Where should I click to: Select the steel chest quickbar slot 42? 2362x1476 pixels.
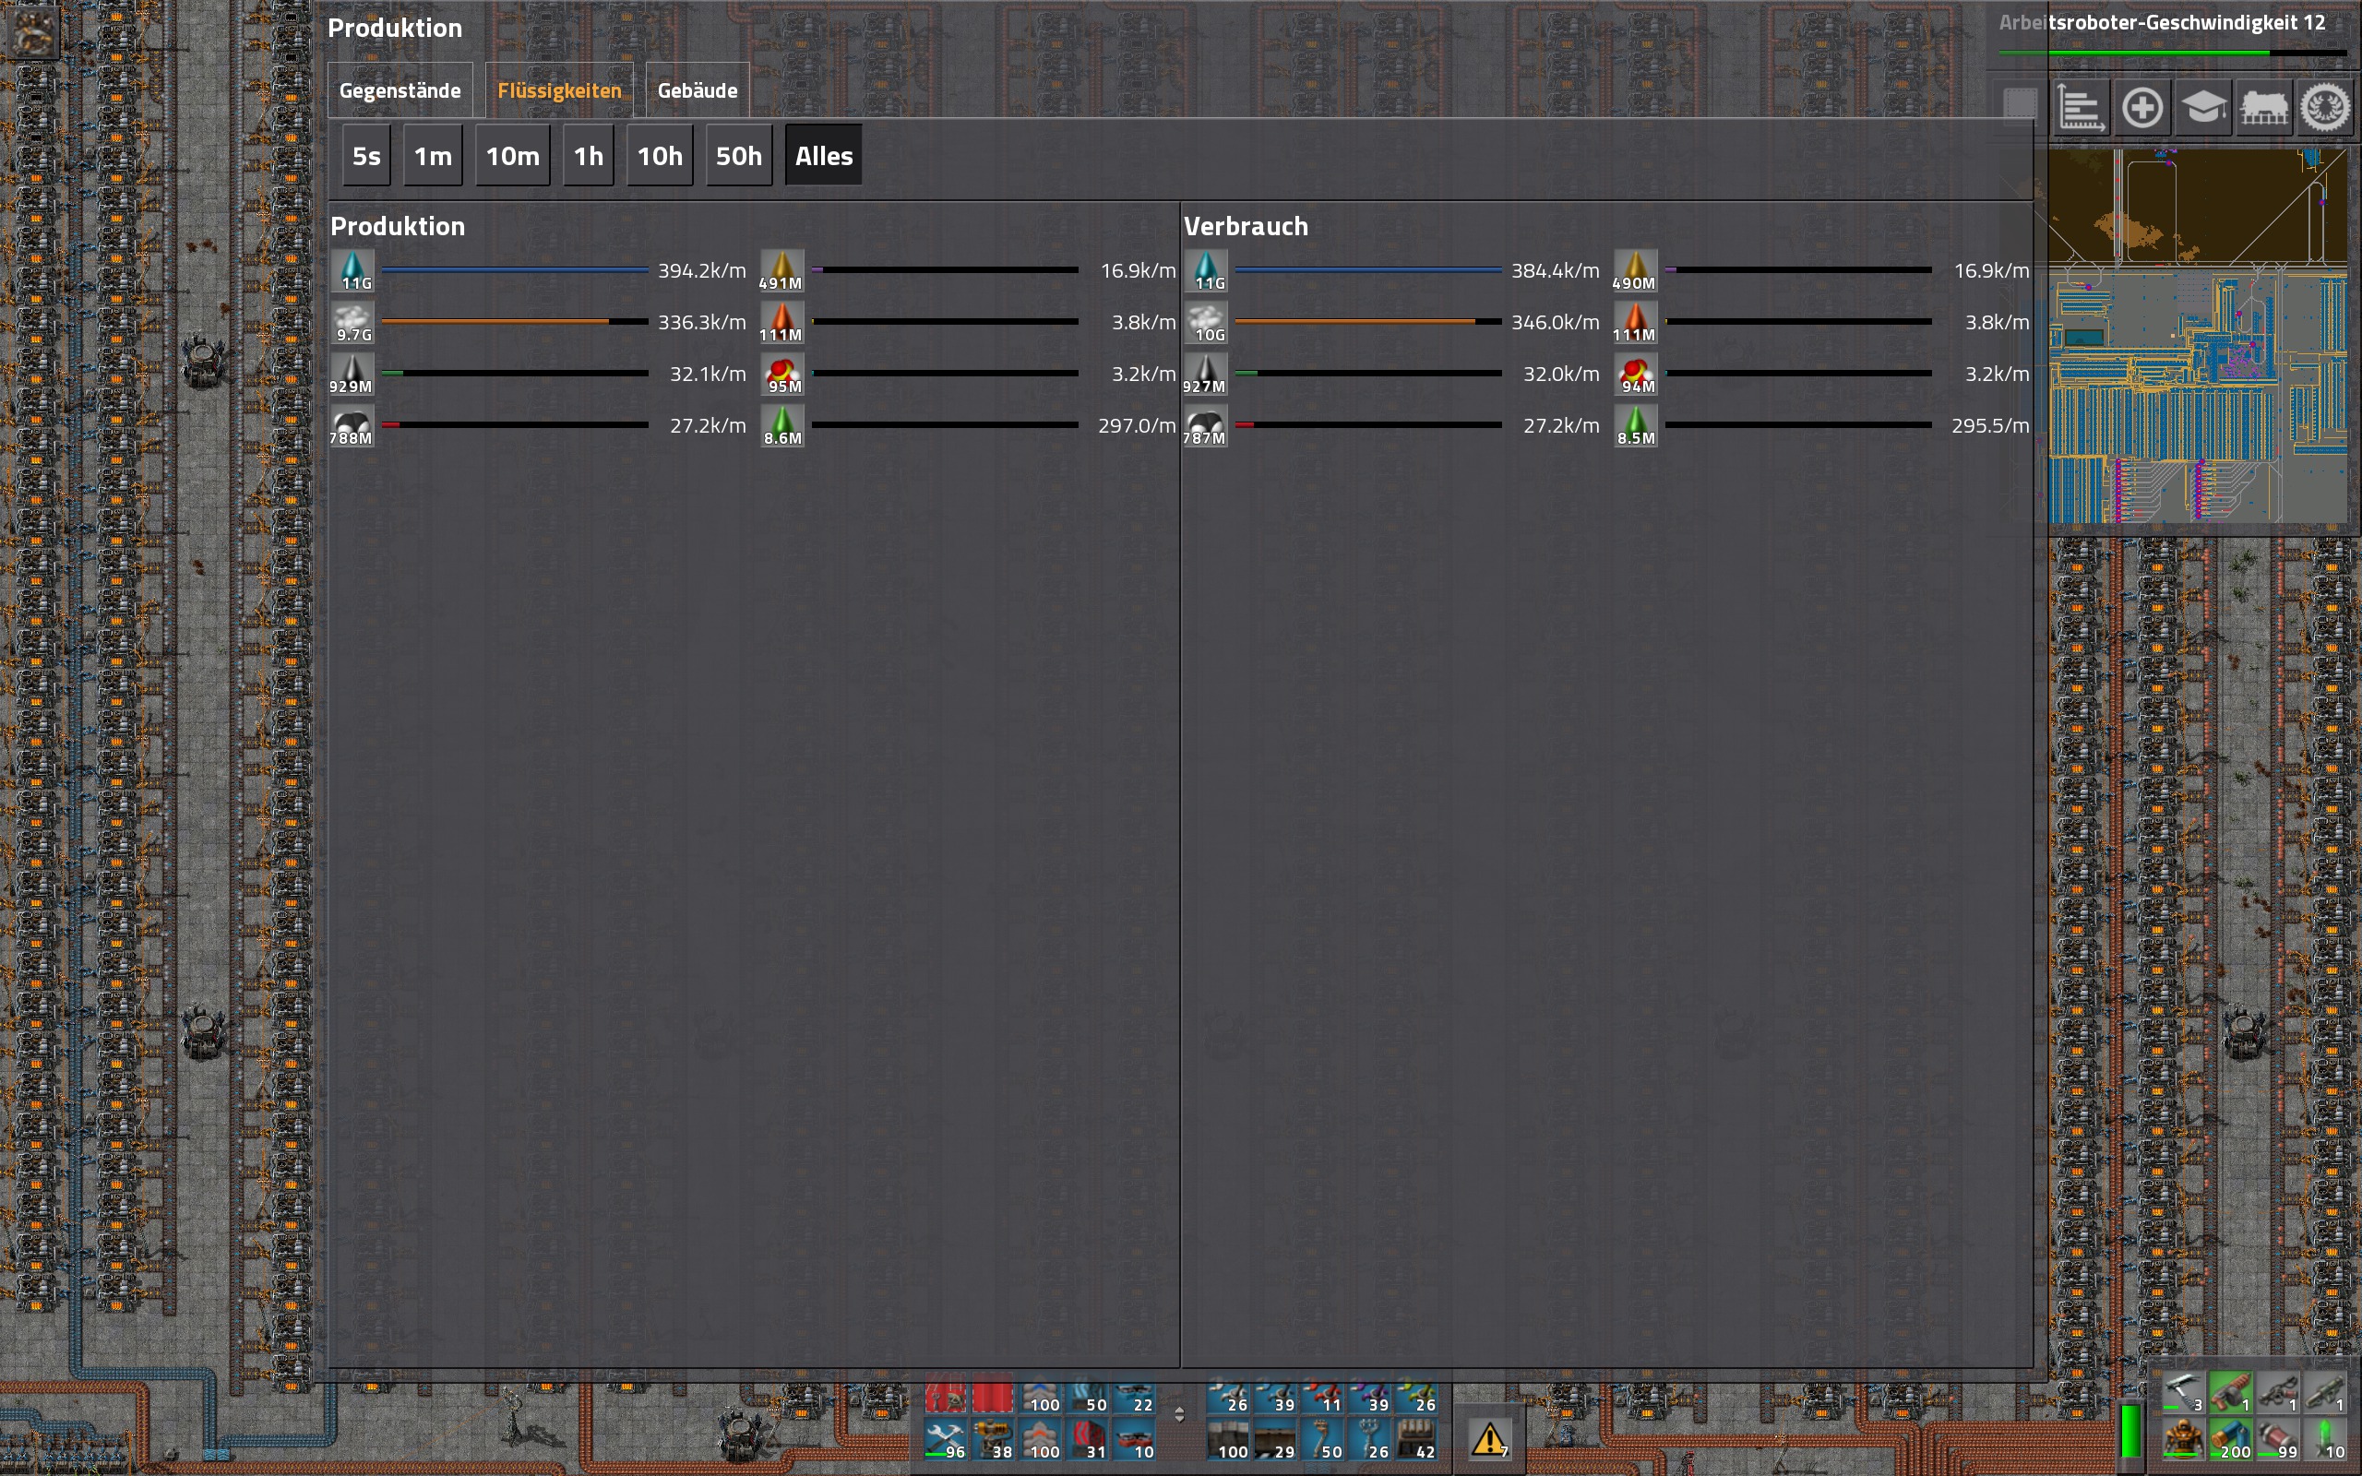1416,1440
